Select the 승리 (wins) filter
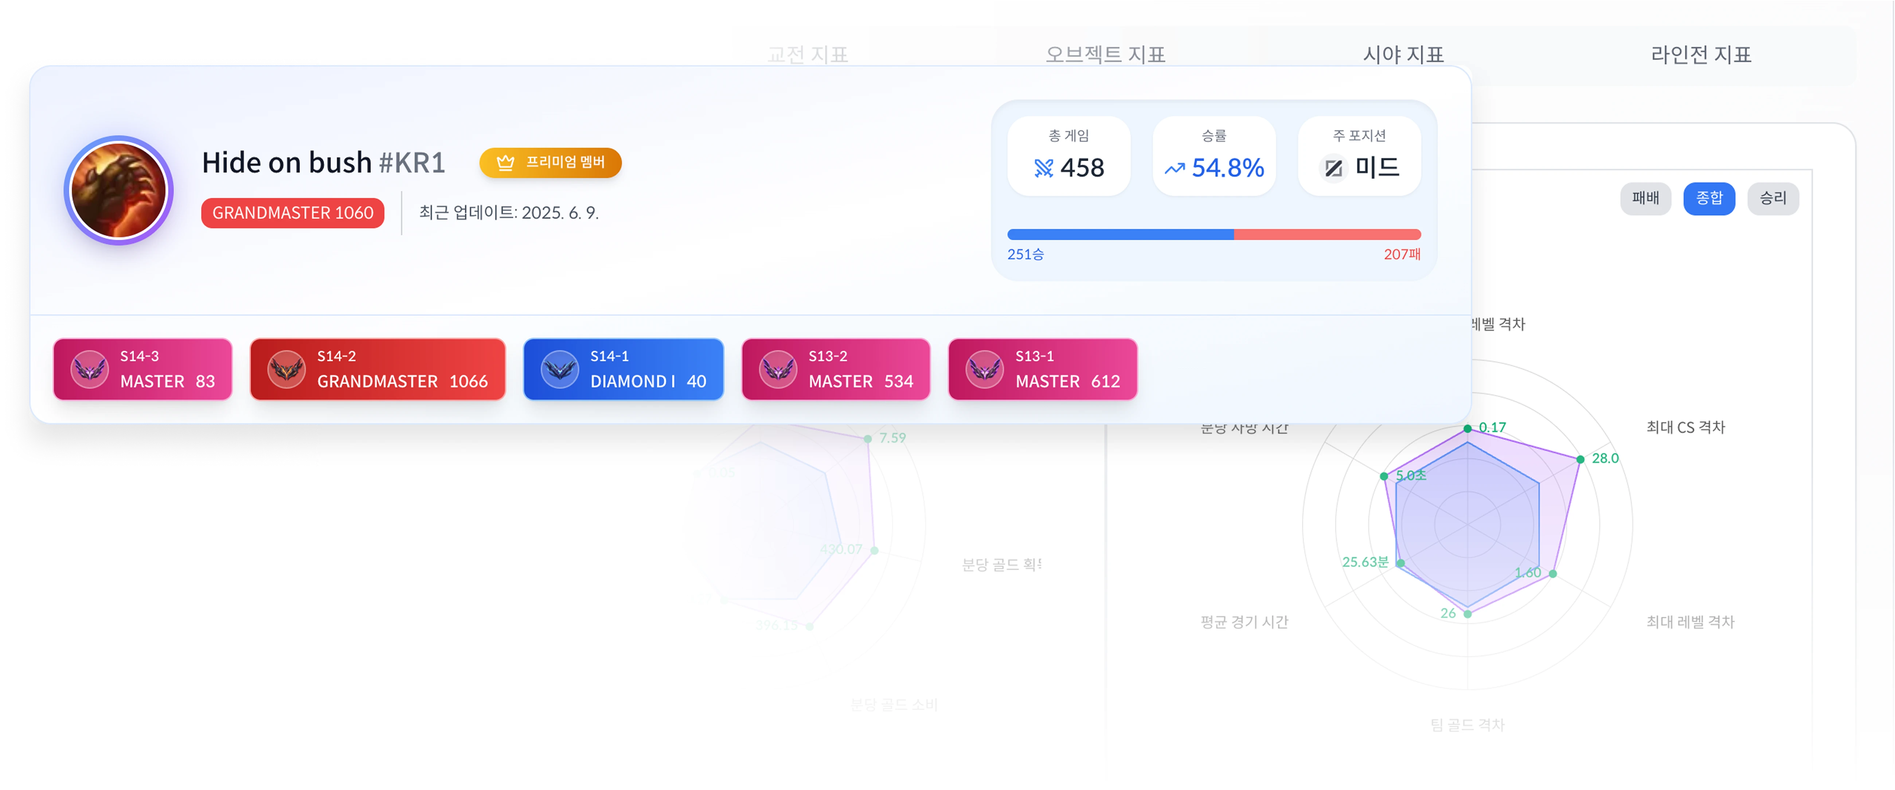Image resolution: width=1895 pixels, height=790 pixels. 1773,199
